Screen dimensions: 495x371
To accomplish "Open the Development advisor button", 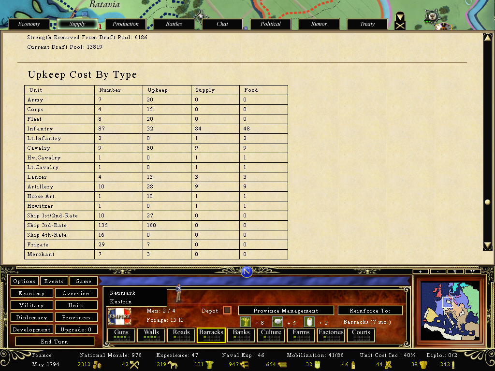I will click(x=31, y=329).
